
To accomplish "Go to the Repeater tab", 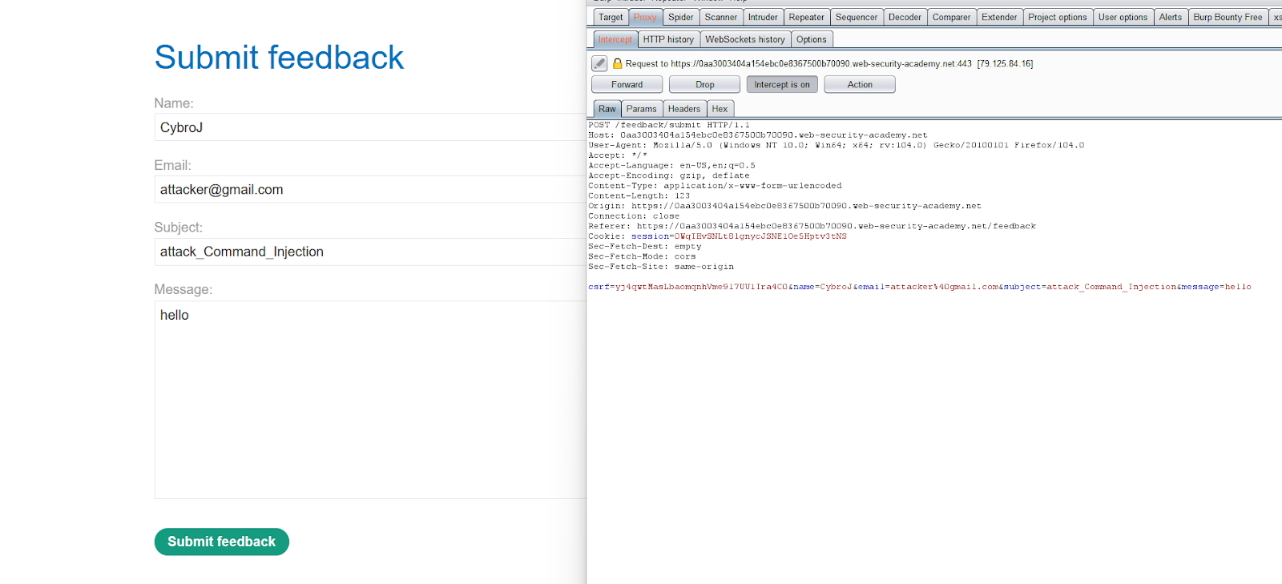I will click(x=806, y=17).
